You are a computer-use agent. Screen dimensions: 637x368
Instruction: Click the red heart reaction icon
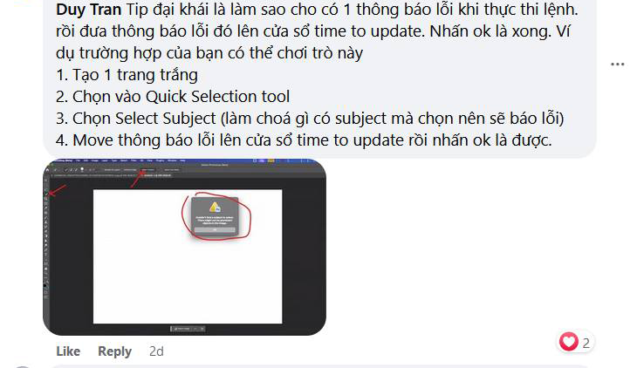click(568, 342)
